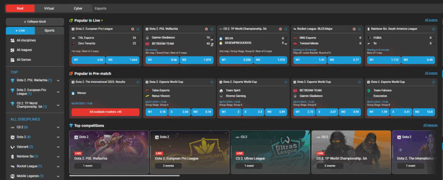Open Dota 2 European Pro League competition thumbnail
The width and height of the screenshot is (443, 180).
point(189,152)
